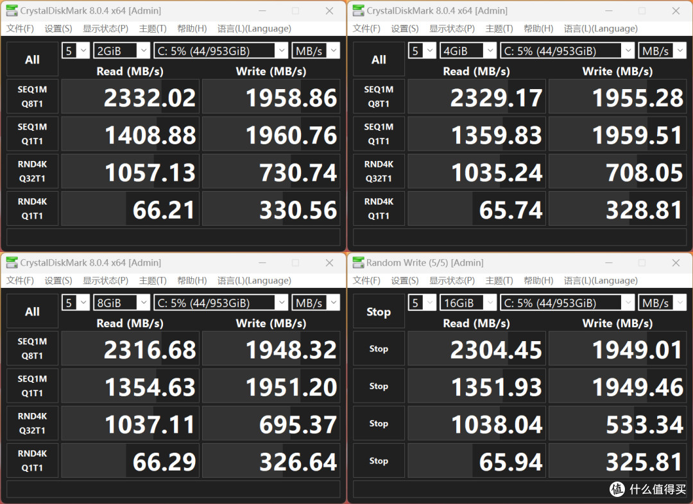Screen dimensions: 693x504
Task: Start RND4K Q32T1 test in 4GiB window
Action: (379, 171)
